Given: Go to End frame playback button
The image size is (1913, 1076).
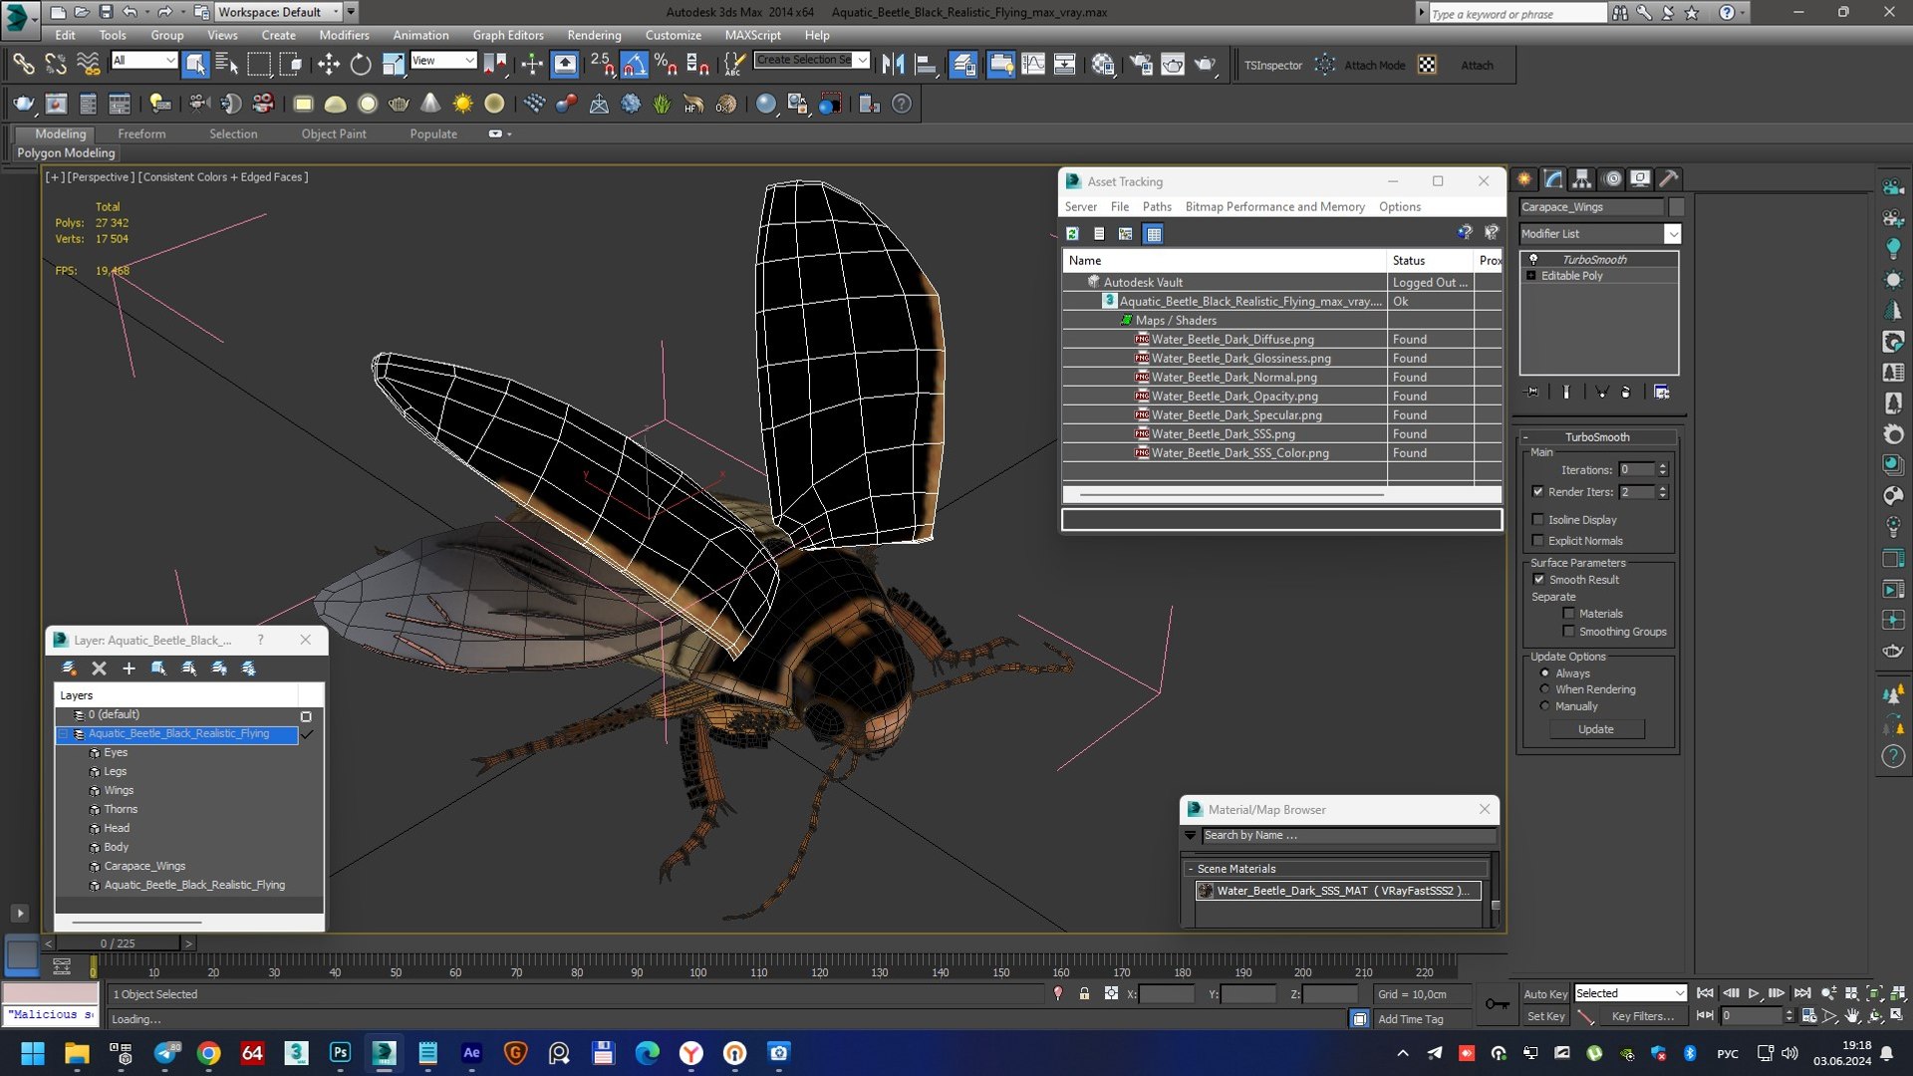Looking at the screenshot, I should point(1802,993).
